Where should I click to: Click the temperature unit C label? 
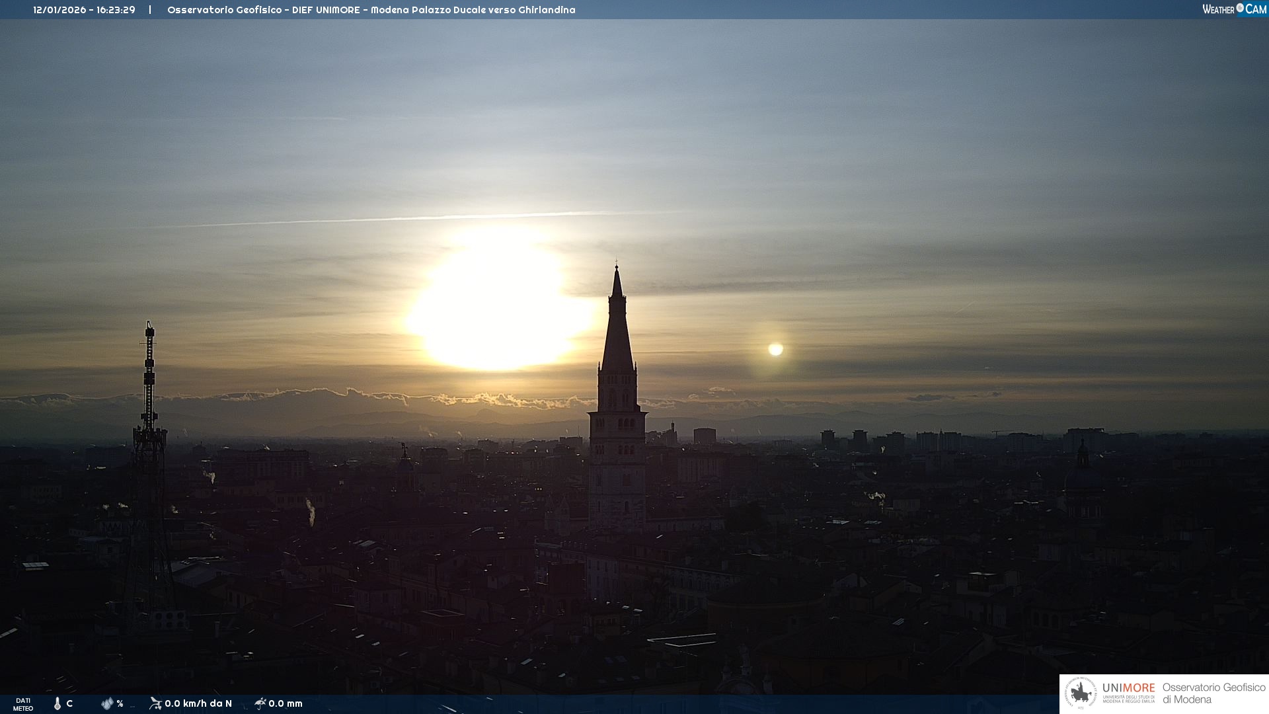pos(69,703)
